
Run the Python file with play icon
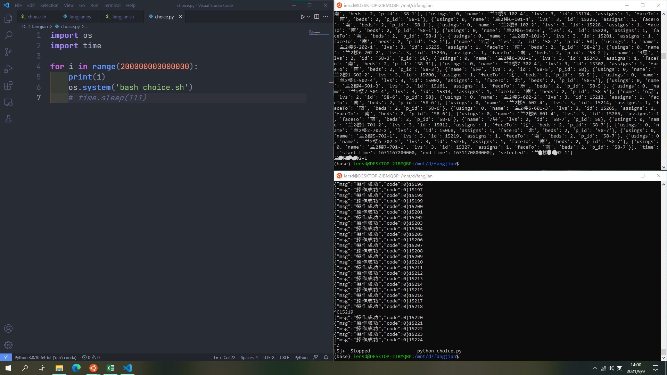302,17
